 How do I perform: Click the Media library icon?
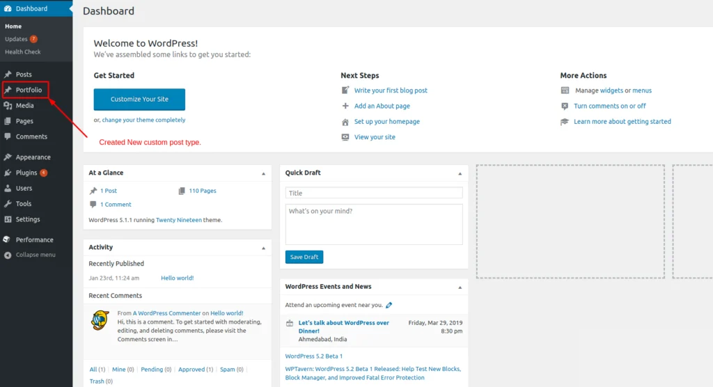tap(8, 106)
